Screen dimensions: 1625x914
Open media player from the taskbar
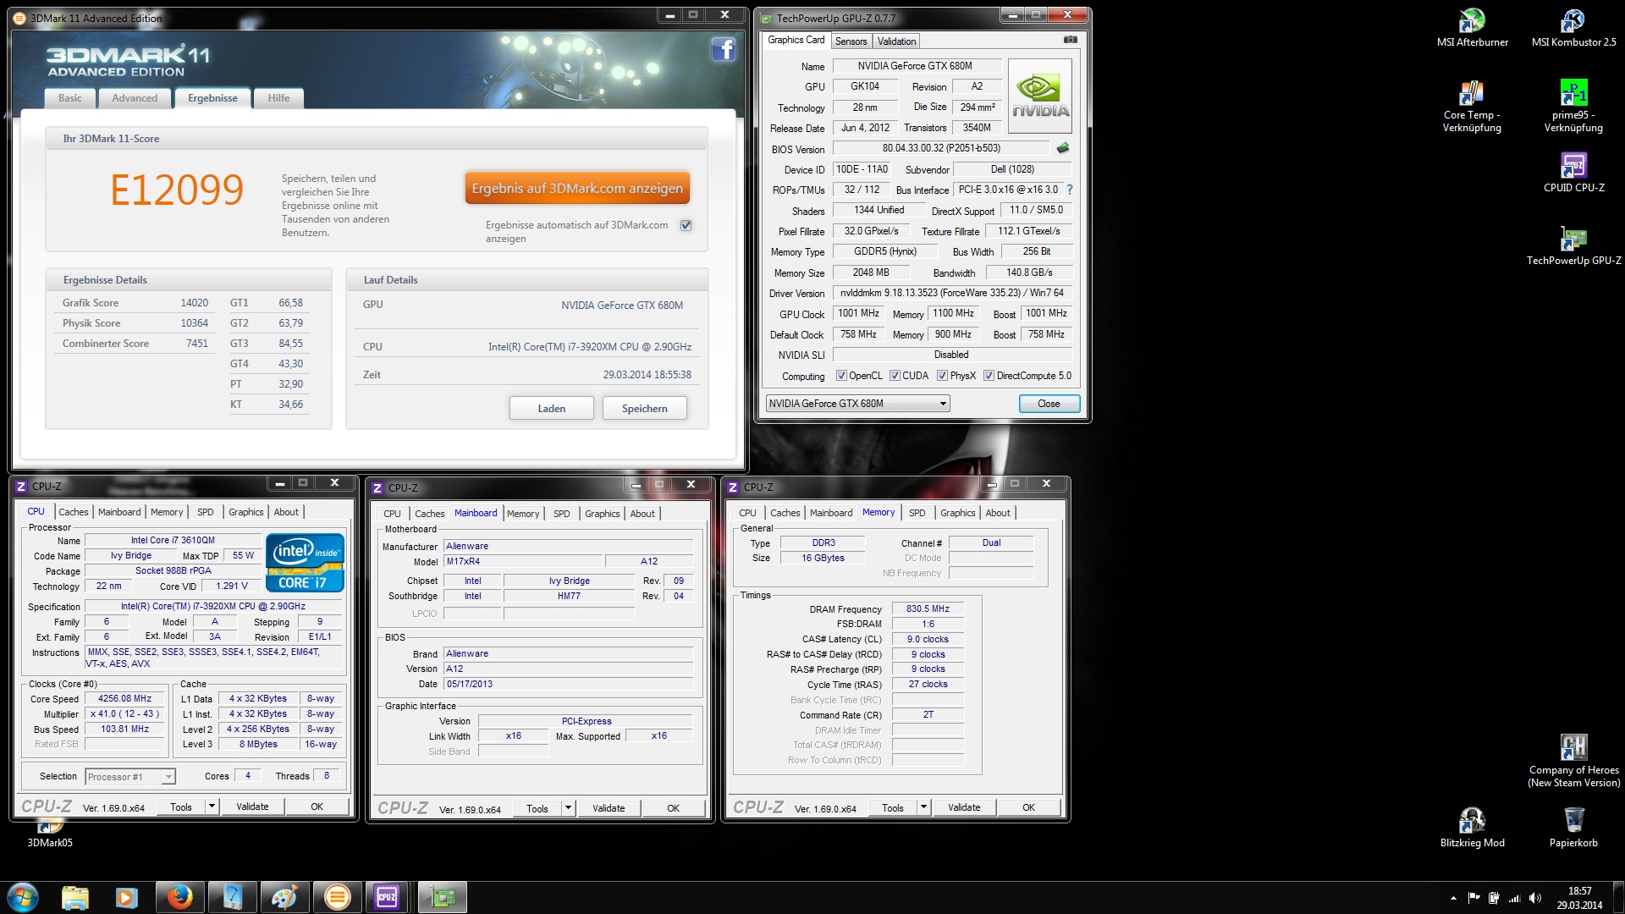pos(127,897)
